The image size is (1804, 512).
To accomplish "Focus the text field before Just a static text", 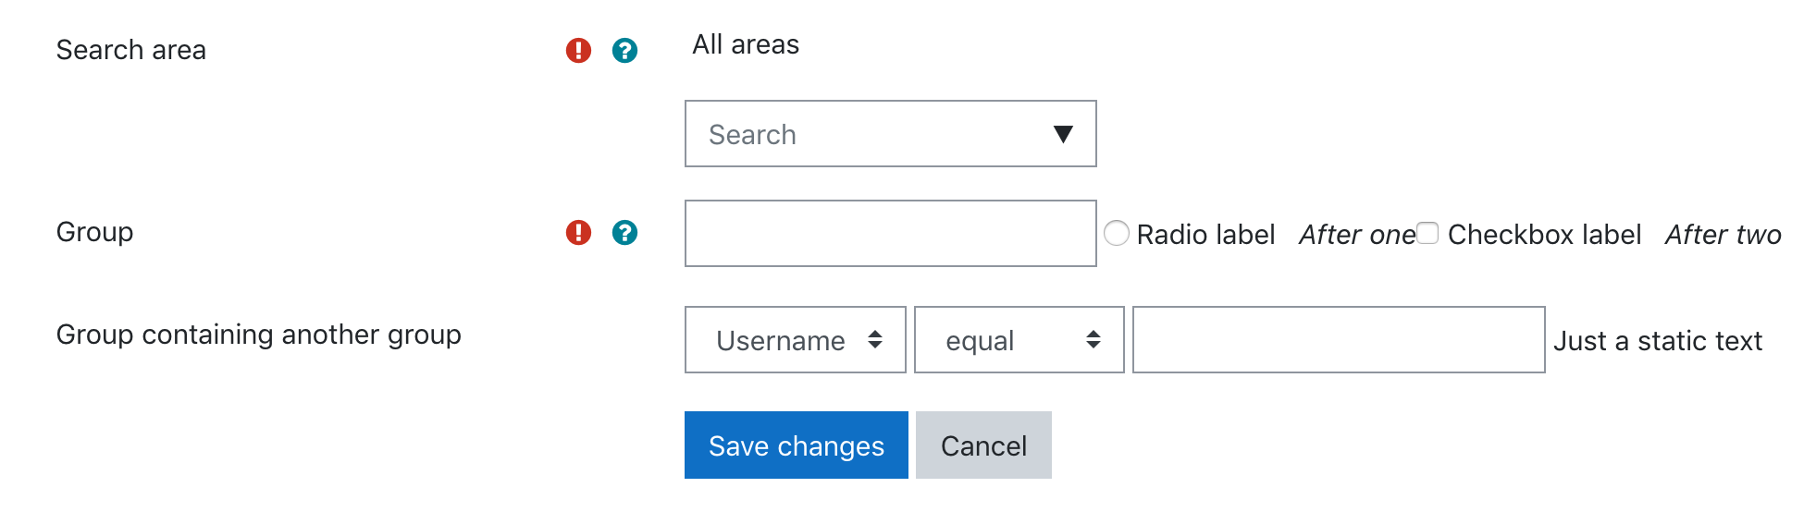I will [1339, 340].
